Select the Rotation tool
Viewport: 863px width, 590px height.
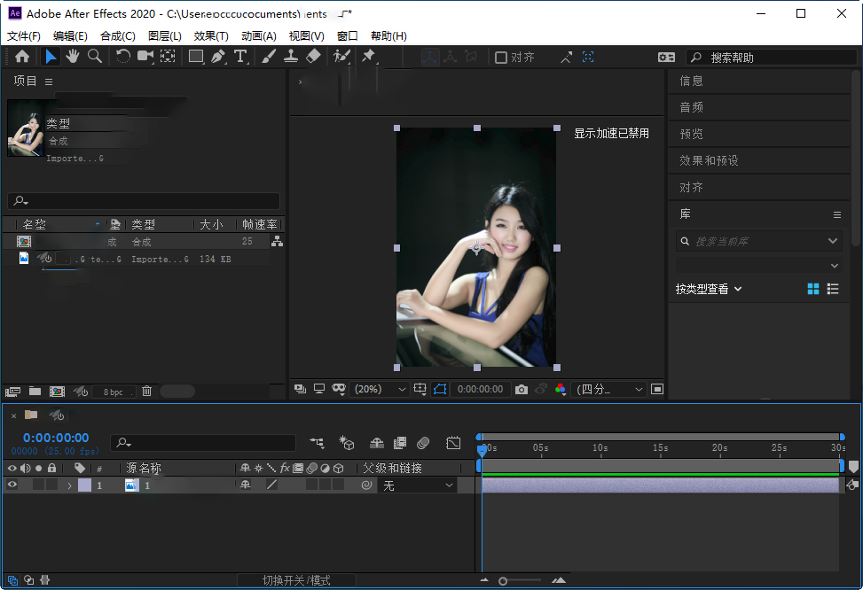click(122, 56)
